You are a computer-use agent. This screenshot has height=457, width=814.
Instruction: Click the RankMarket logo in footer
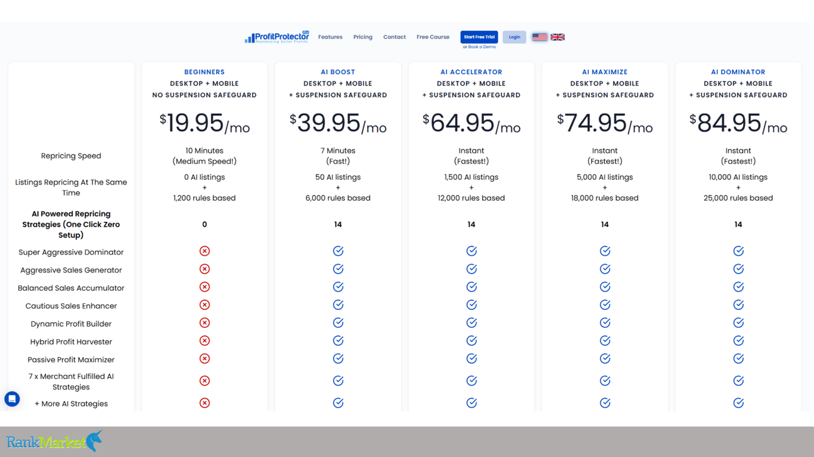pos(54,442)
